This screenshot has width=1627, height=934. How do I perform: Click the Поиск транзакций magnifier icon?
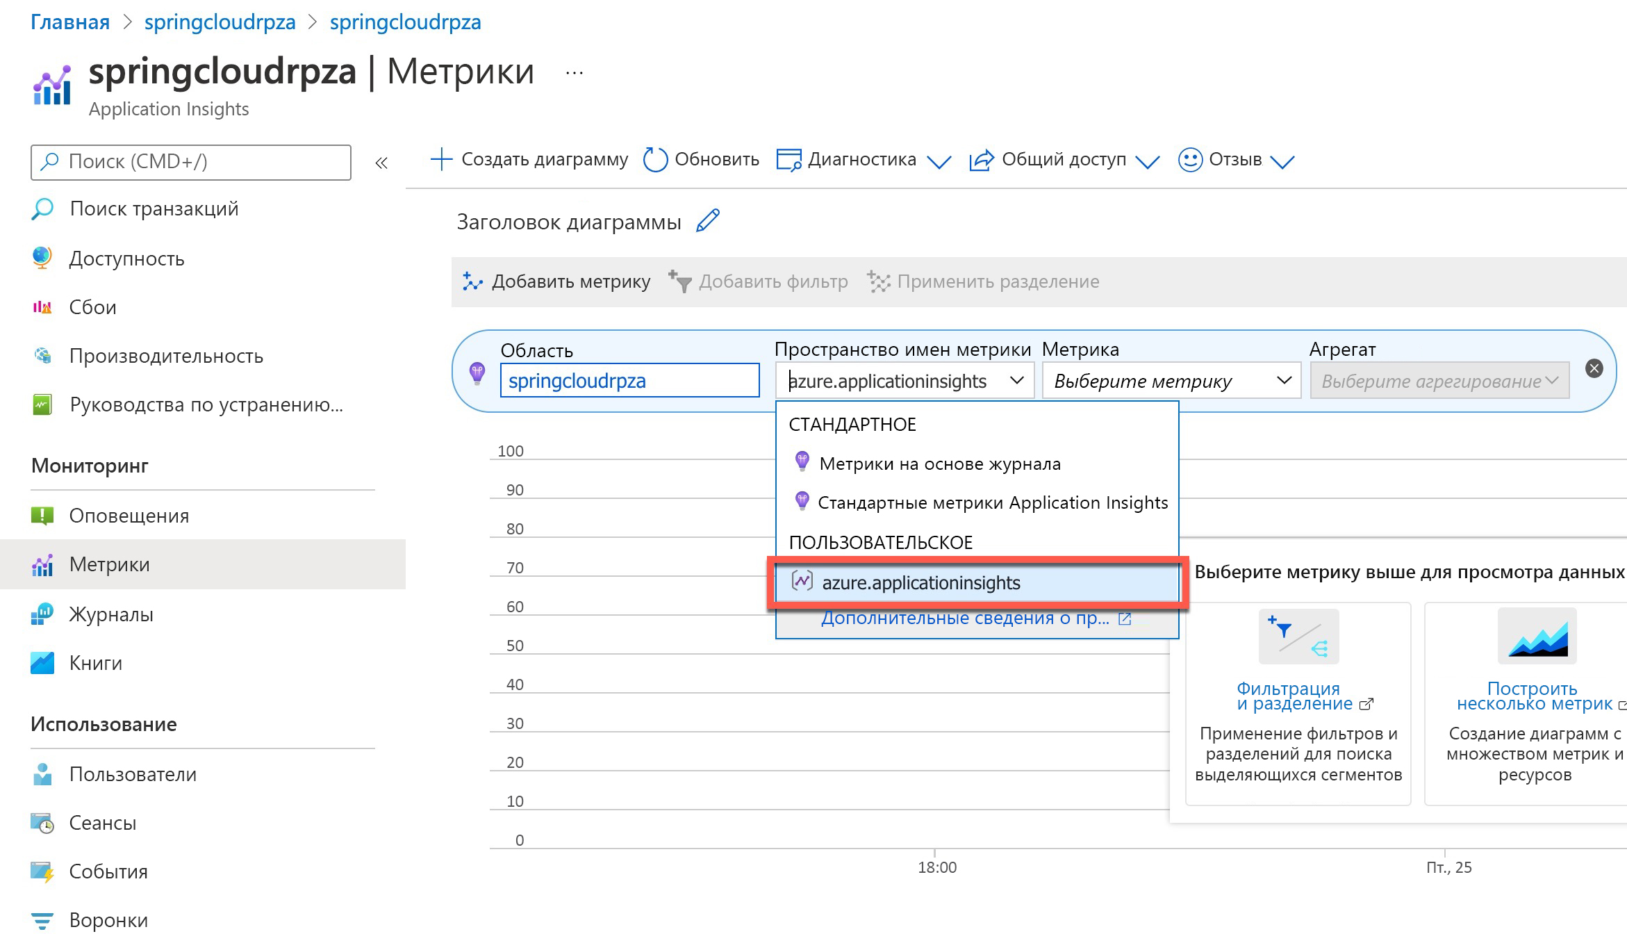42,208
